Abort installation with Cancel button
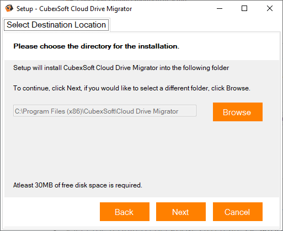283x231 pixels. click(238, 212)
